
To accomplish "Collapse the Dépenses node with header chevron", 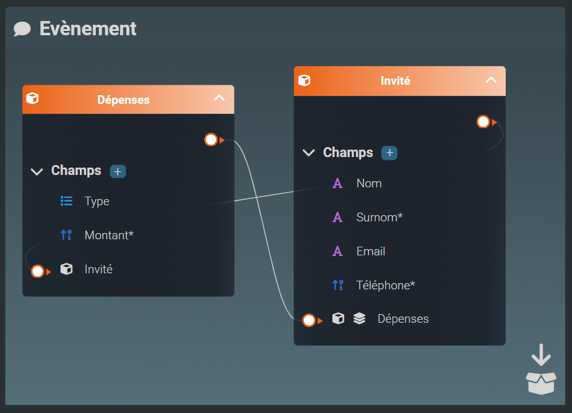I will [x=219, y=98].
